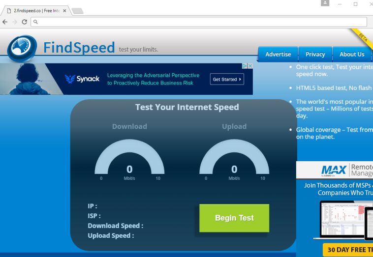Open the Privacy menu item
Screen dimensions: 373x257
[x=315, y=55]
